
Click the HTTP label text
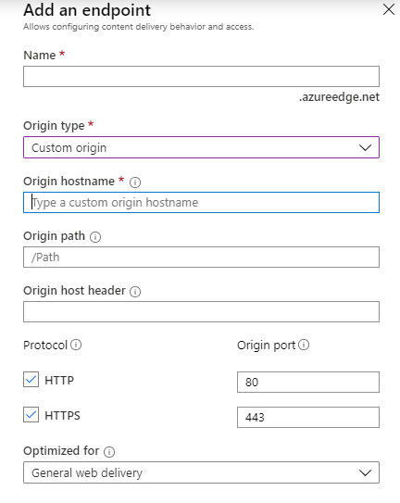(59, 380)
